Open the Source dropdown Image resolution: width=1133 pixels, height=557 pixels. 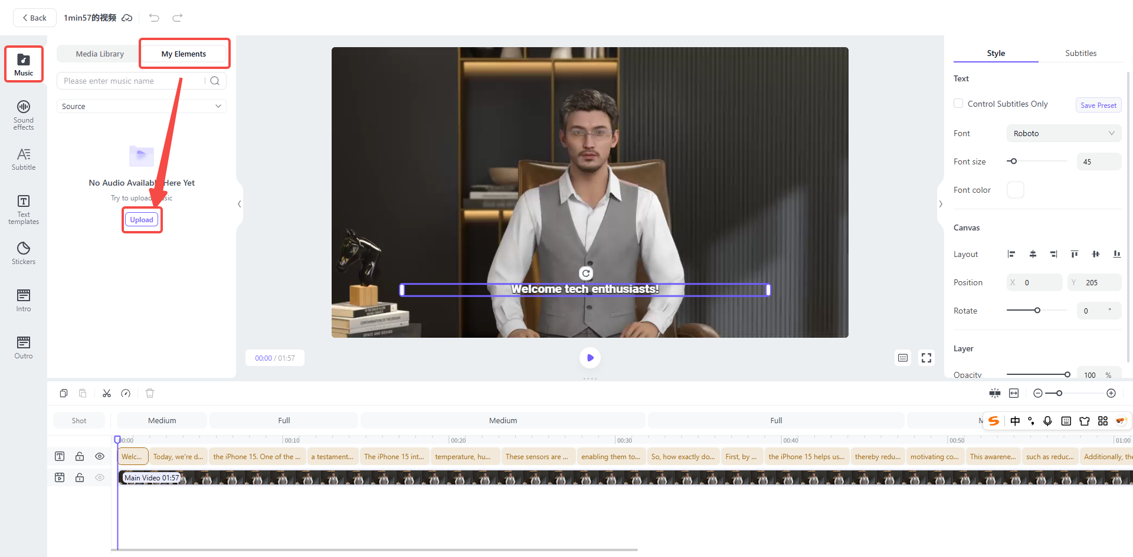(142, 106)
